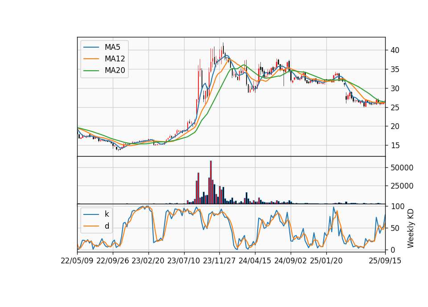Click the price axis value 35
This screenshot has height=307, width=428.
pyautogui.click(x=395, y=69)
